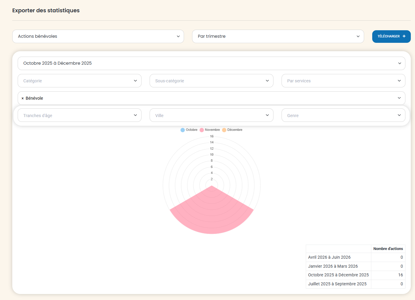Click the plus icon on Télécharger
The image size is (415, 300).
(404, 36)
